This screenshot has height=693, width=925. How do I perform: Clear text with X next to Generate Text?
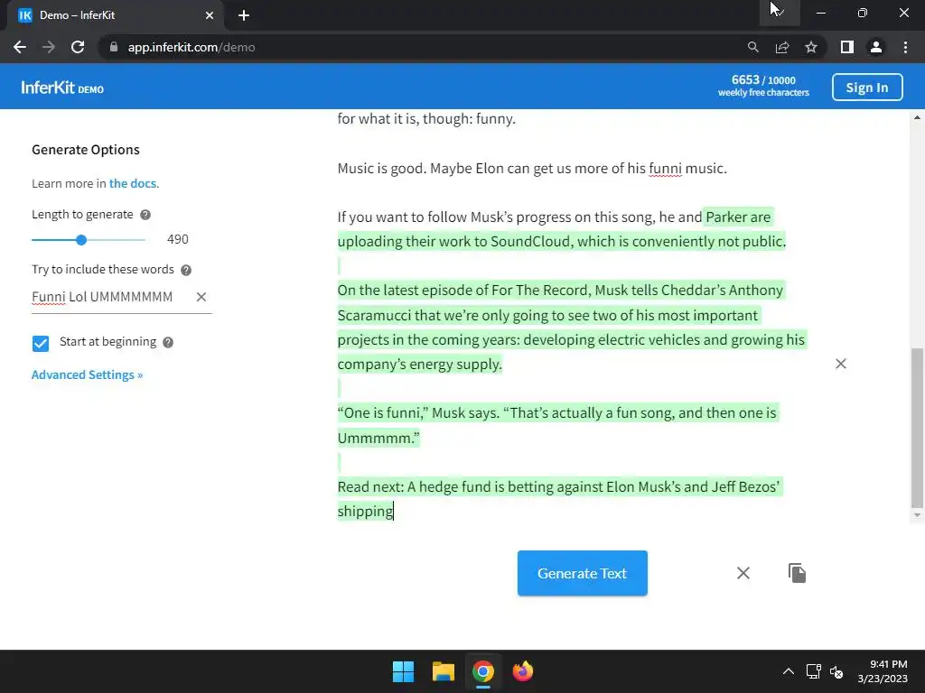click(743, 573)
